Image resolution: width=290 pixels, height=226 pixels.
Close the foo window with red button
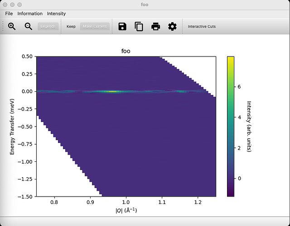6,4
